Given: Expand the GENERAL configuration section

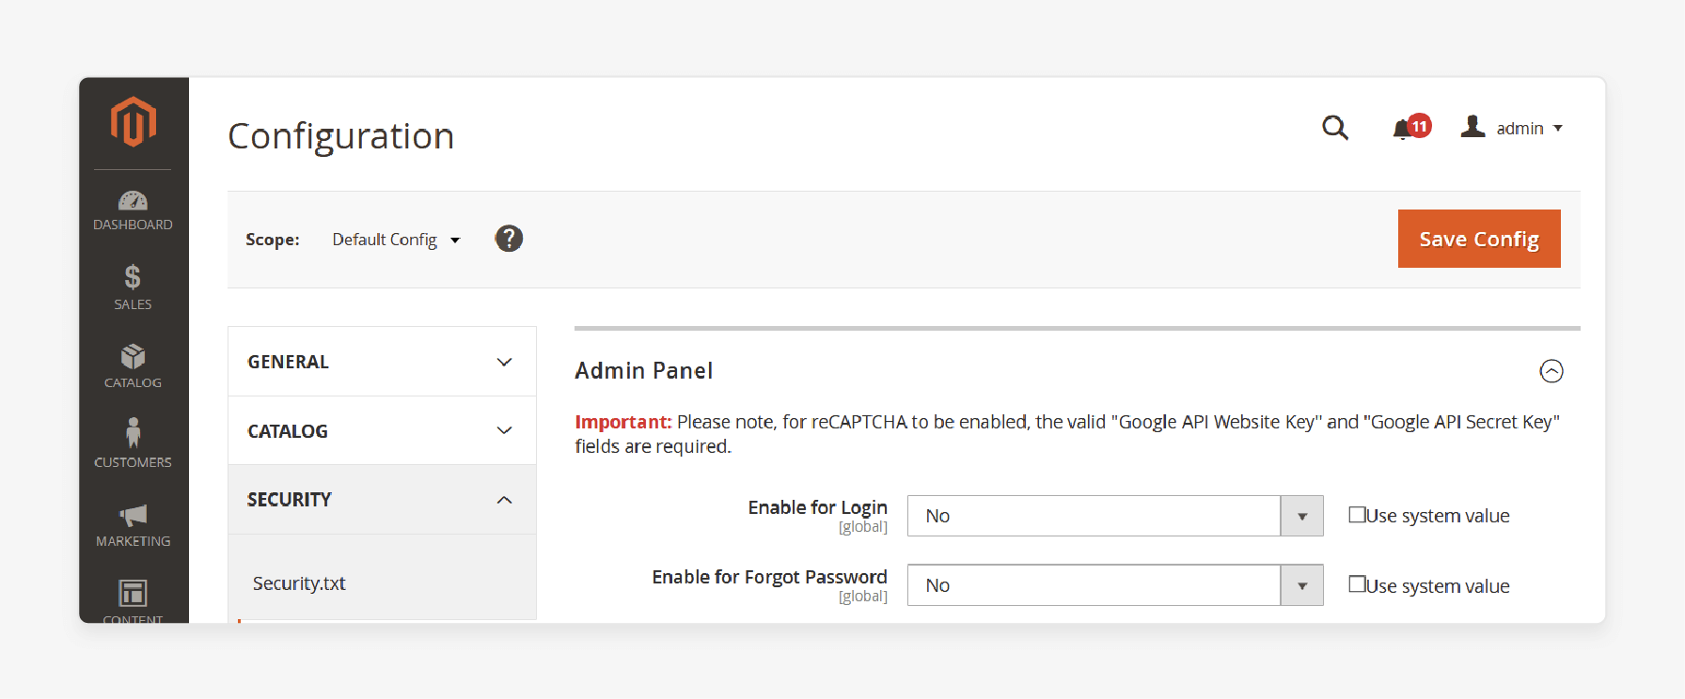Looking at the screenshot, I should coord(382,362).
